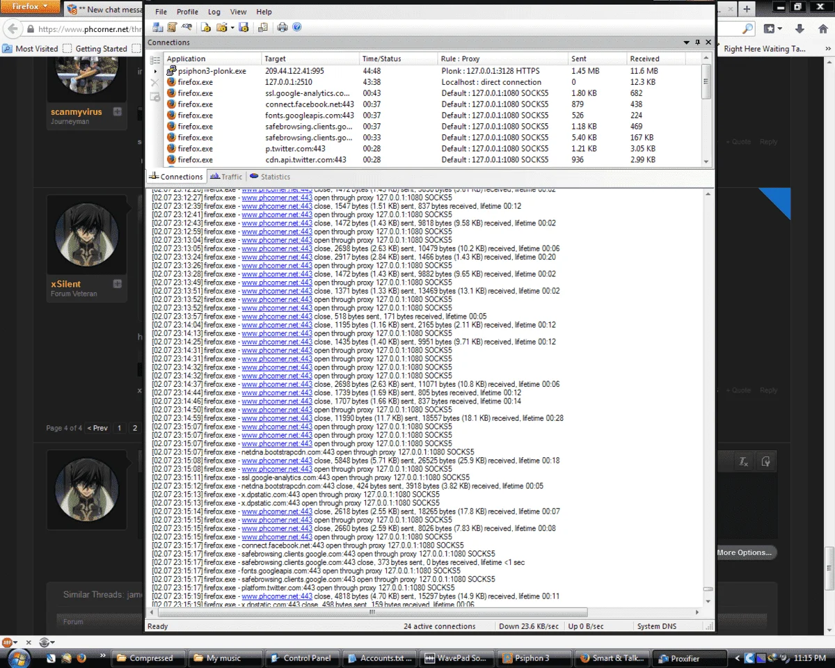Open the File menu in Proxifier
This screenshot has width=835, height=668.
point(161,12)
